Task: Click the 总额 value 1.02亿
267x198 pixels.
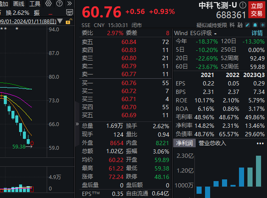Action: pos(115,151)
